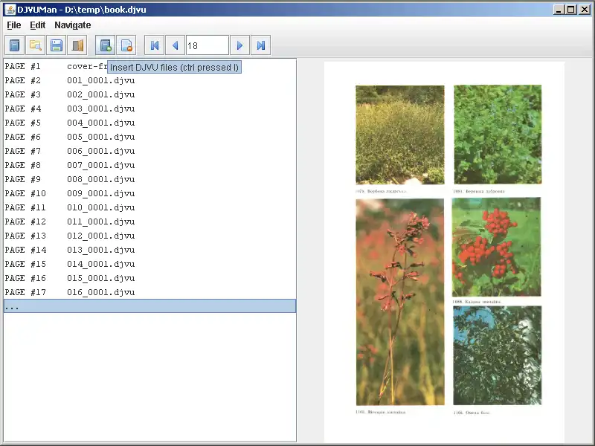This screenshot has height=446, width=595.
Task: Click the remove page toolbar icon
Action: coord(126,45)
